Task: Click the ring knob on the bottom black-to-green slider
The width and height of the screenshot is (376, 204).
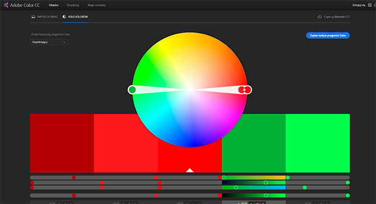Action: pyautogui.click(x=266, y=195)
